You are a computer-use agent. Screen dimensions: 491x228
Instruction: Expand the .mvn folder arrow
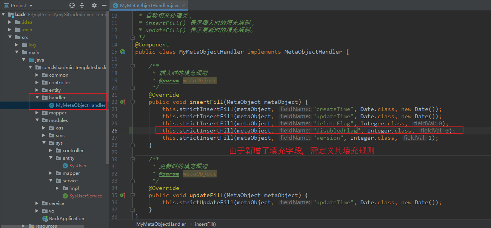tap(10, 30)
